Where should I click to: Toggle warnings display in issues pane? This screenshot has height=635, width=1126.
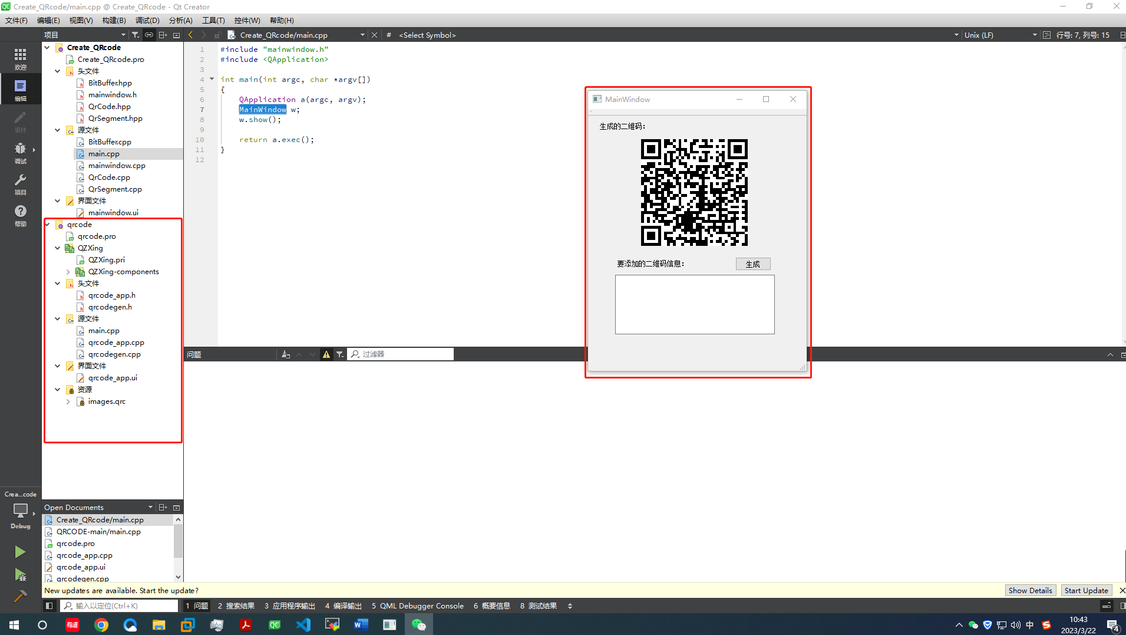(326, 354)
